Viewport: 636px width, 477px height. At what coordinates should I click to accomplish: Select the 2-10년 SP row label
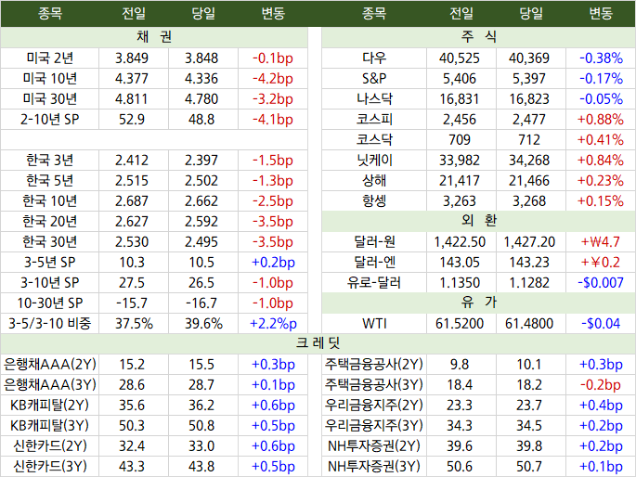50,120
